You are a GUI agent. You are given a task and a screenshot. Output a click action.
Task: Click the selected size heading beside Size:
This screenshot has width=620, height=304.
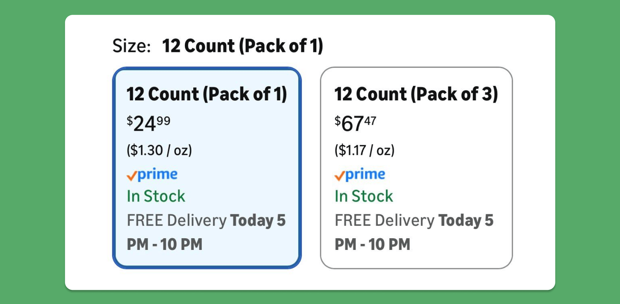tap(242, 46)
